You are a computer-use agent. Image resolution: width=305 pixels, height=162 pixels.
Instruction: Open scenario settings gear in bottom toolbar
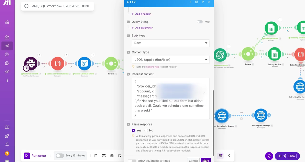[112, 155]
